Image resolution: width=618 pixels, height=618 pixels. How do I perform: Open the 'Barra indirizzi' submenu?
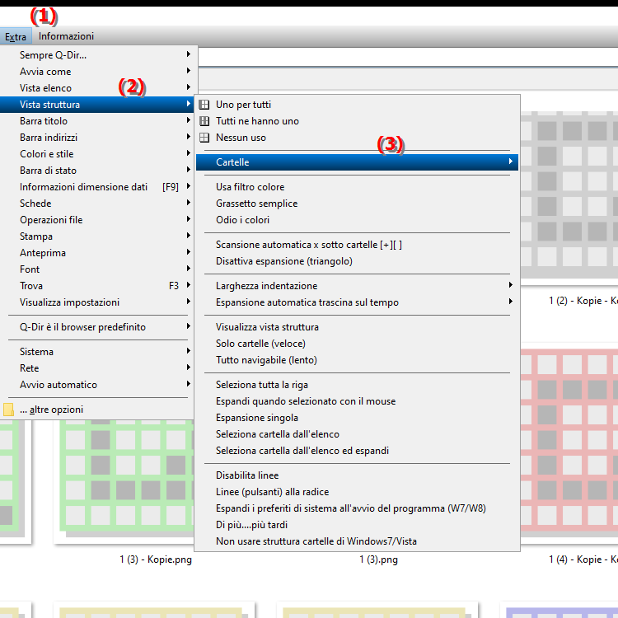point(96,138)
